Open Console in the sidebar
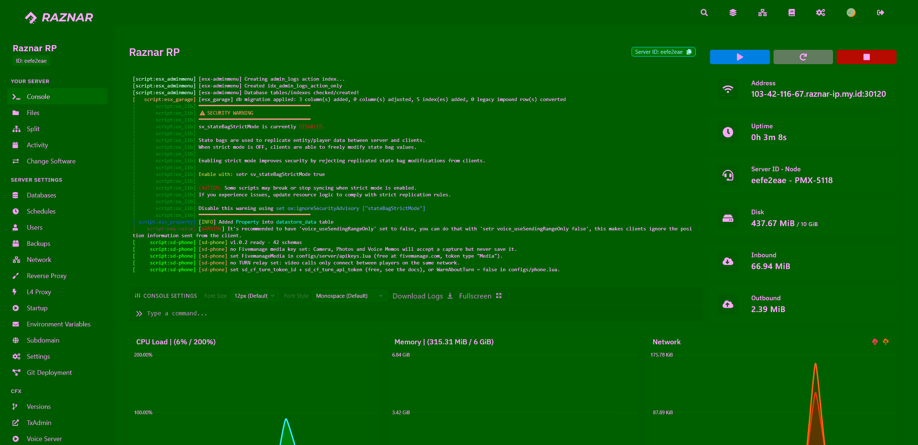This screenshot has width=918, height=445. (x=57, y=97)
